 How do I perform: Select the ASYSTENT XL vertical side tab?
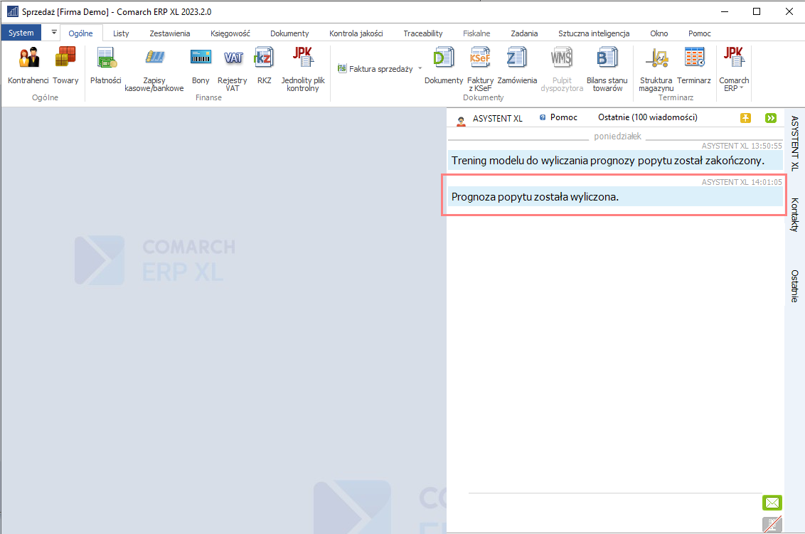pyautogui.click(x=795, y=143)
